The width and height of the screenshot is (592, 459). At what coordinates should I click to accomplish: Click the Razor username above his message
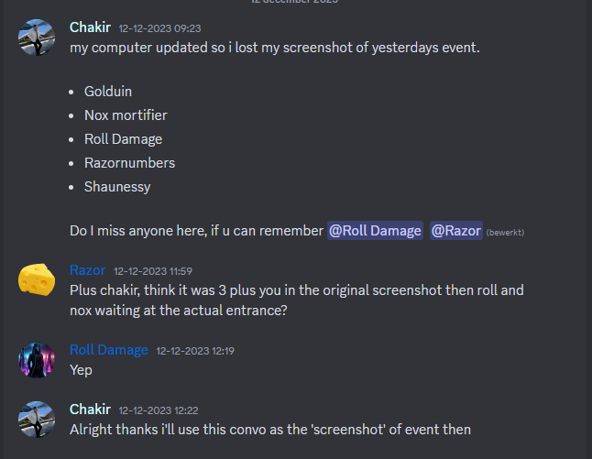click(x=87, y=270)
